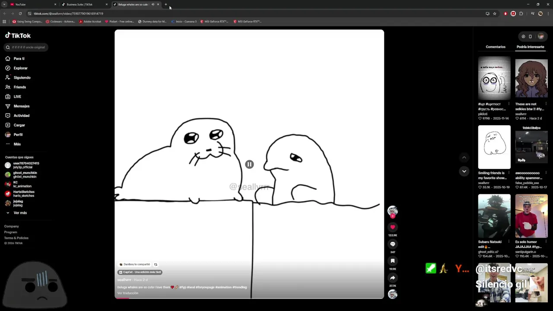Screen dimensions: 553x311
Task: Click the compass icon in top pill
Action: pyautogui.click(x=523, y=36)
